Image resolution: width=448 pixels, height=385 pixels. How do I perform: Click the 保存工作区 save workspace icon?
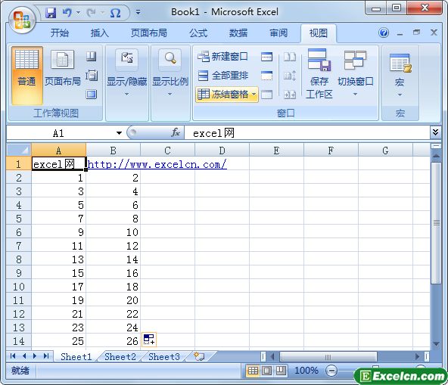319,73
